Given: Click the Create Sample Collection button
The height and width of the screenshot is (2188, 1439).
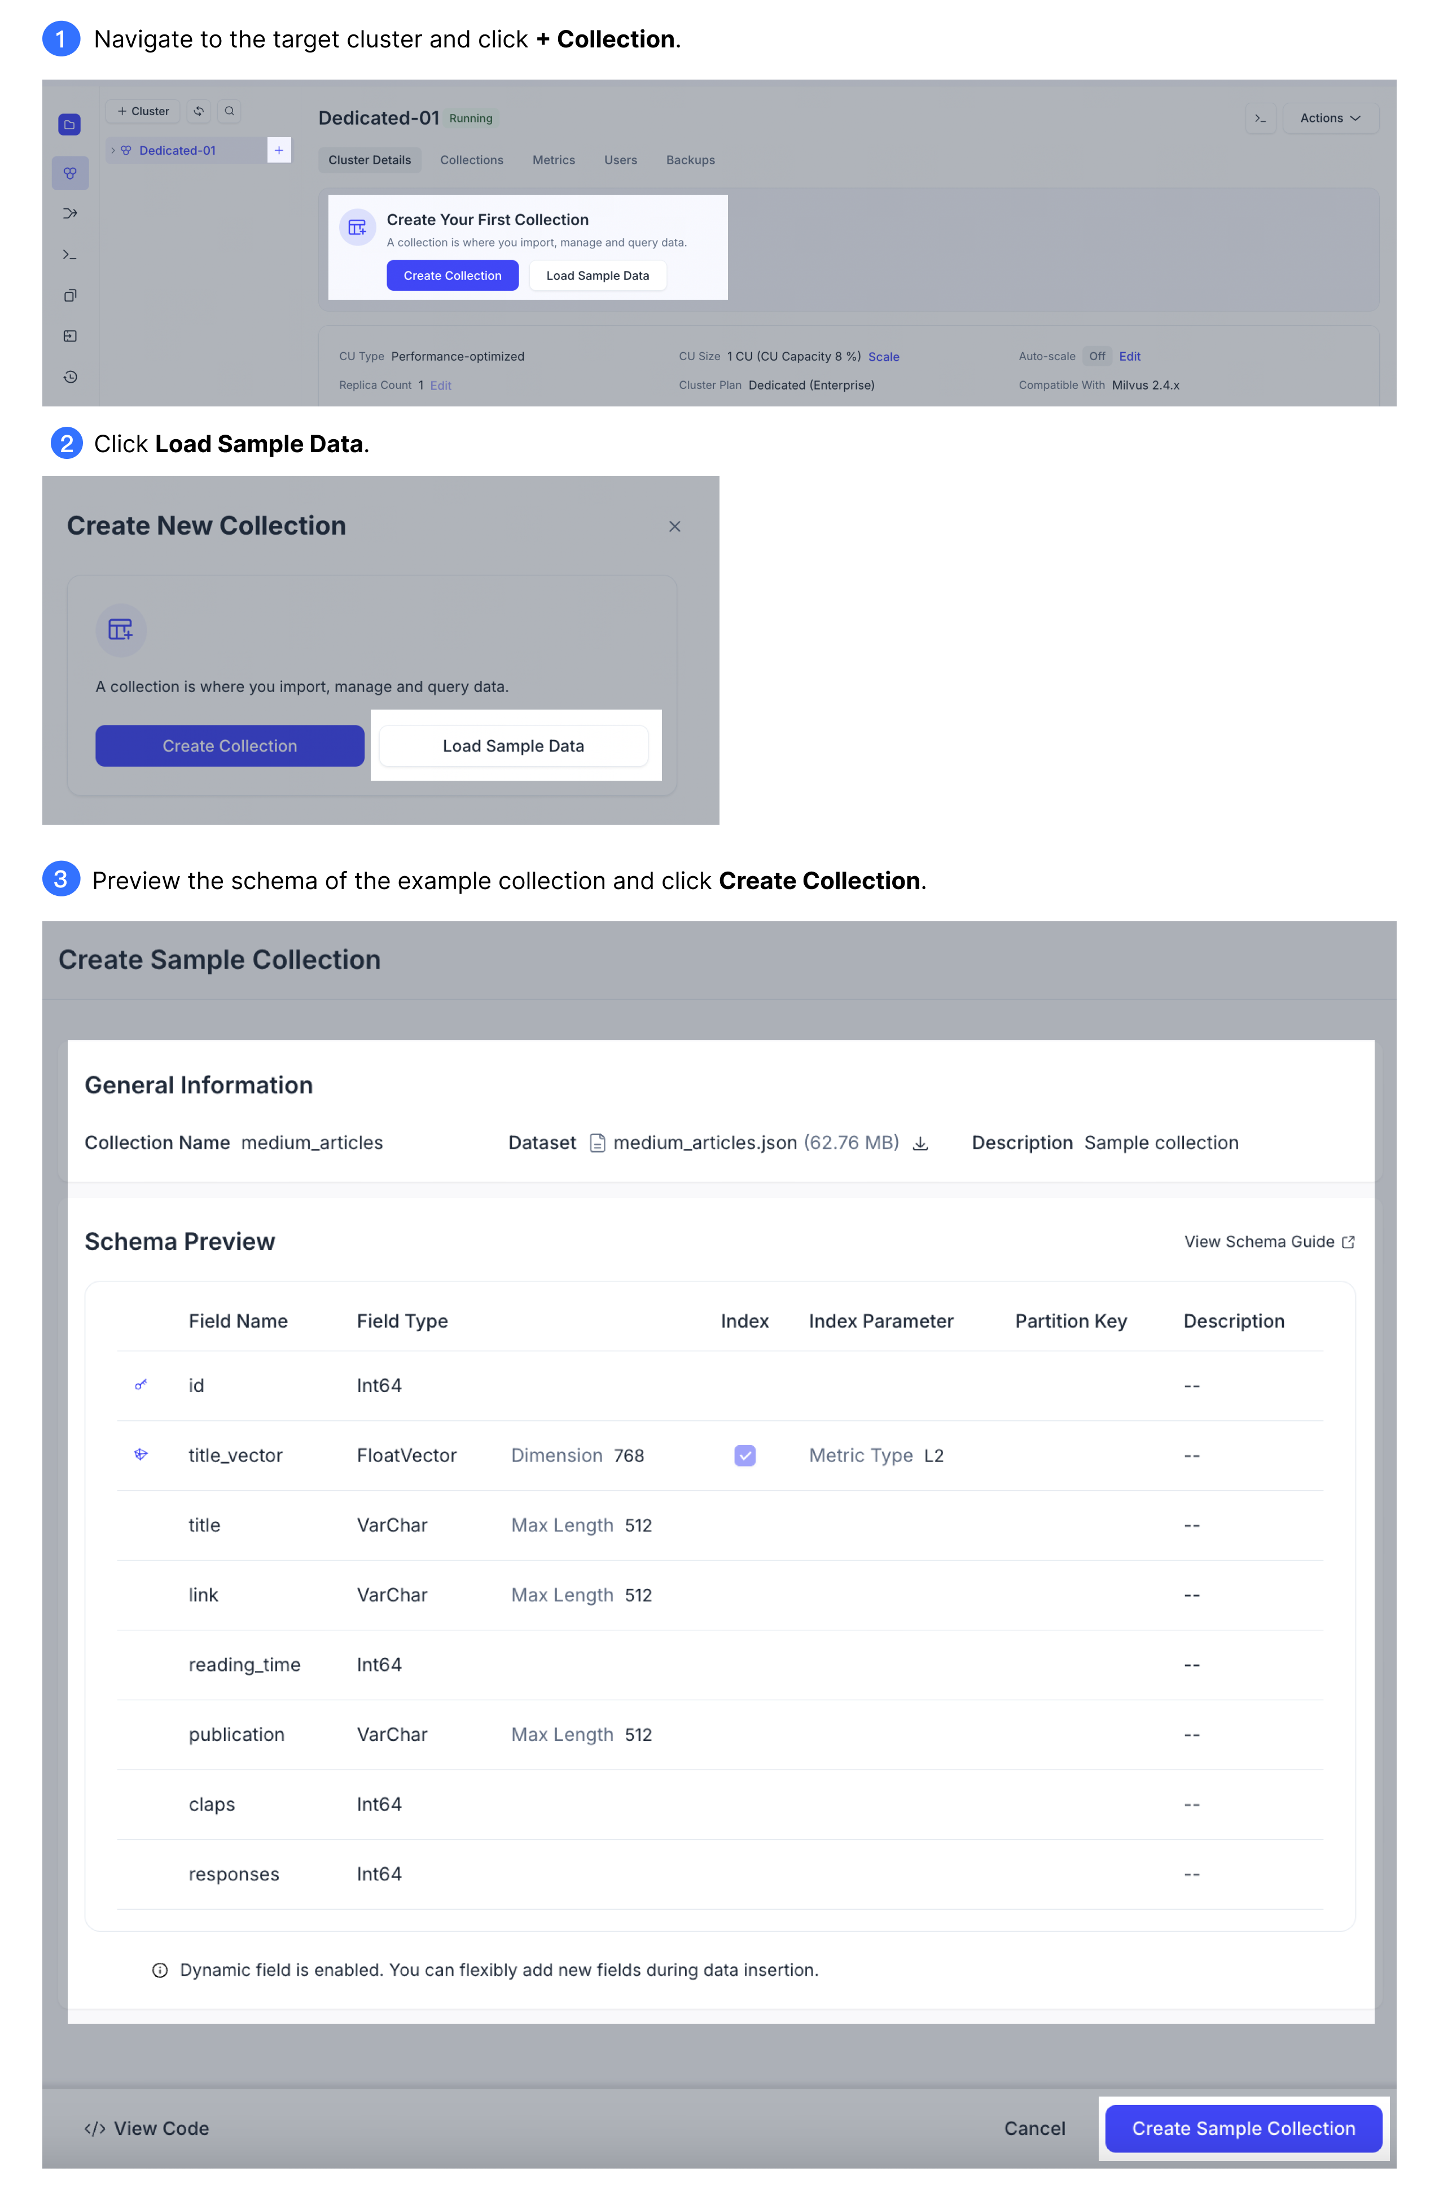Looking at the screenshot, I should click(x=1243, y=2128).
